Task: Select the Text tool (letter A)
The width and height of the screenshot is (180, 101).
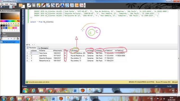Action: tap(62, 5)
